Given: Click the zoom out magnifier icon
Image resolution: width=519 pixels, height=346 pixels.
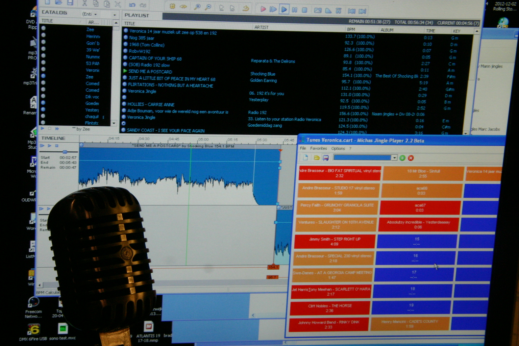Looking at the screenshot, I should [208, 7].
